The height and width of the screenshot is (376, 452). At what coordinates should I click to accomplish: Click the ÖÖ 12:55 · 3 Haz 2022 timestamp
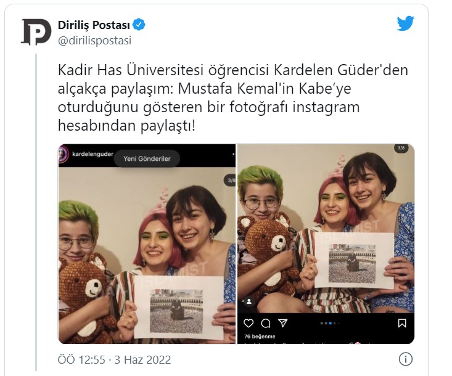(x=115, y=359)
